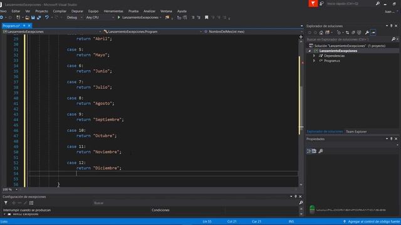
Task: Click the Quick Launch search magnifier icon
Action: (378, 4)
